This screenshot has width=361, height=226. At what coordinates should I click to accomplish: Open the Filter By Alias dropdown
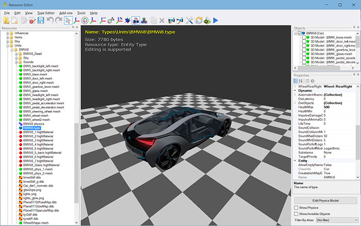click(x=337, y=220)
